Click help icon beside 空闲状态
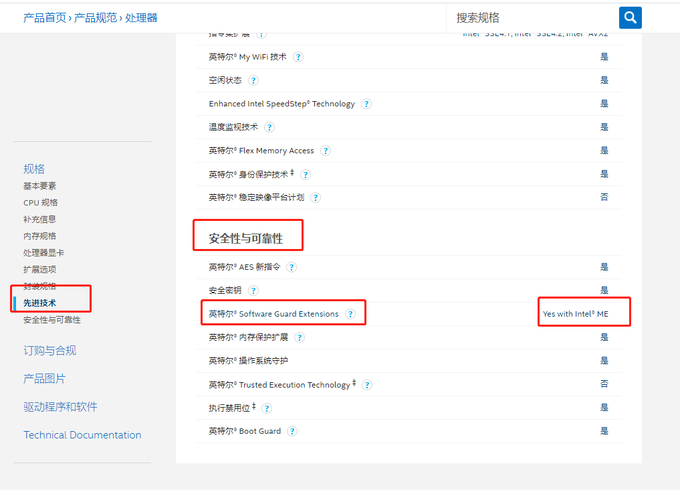 pyautogui.click(x=253, y=80)
